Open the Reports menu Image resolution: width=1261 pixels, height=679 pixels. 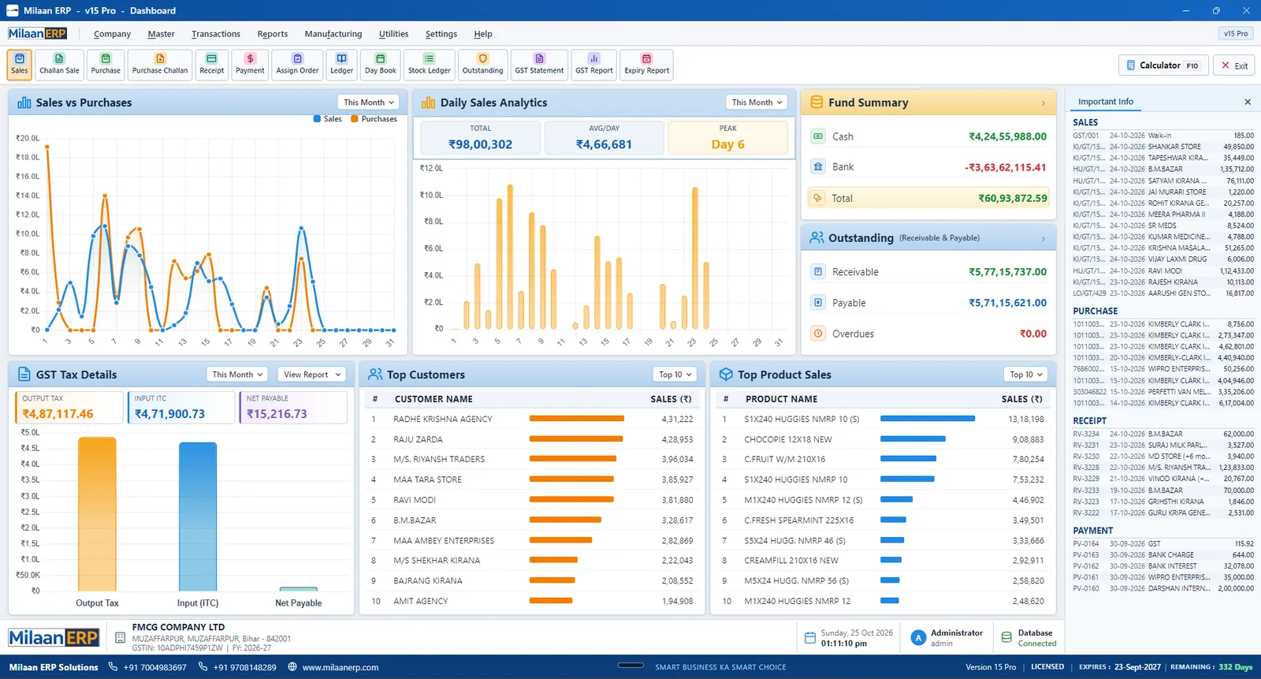[x=273, y=34]
